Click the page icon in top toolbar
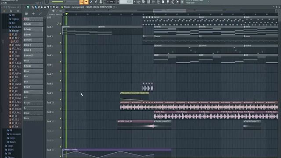281x158 pixels. click(163, 2)
